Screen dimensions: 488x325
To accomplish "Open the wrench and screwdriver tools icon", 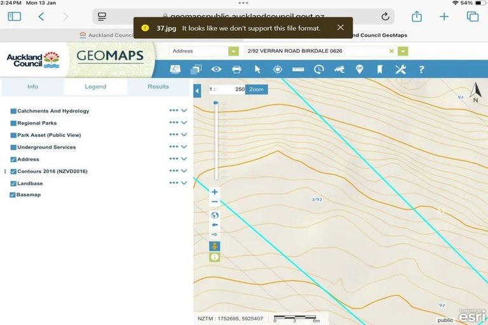I will [400, 69].
